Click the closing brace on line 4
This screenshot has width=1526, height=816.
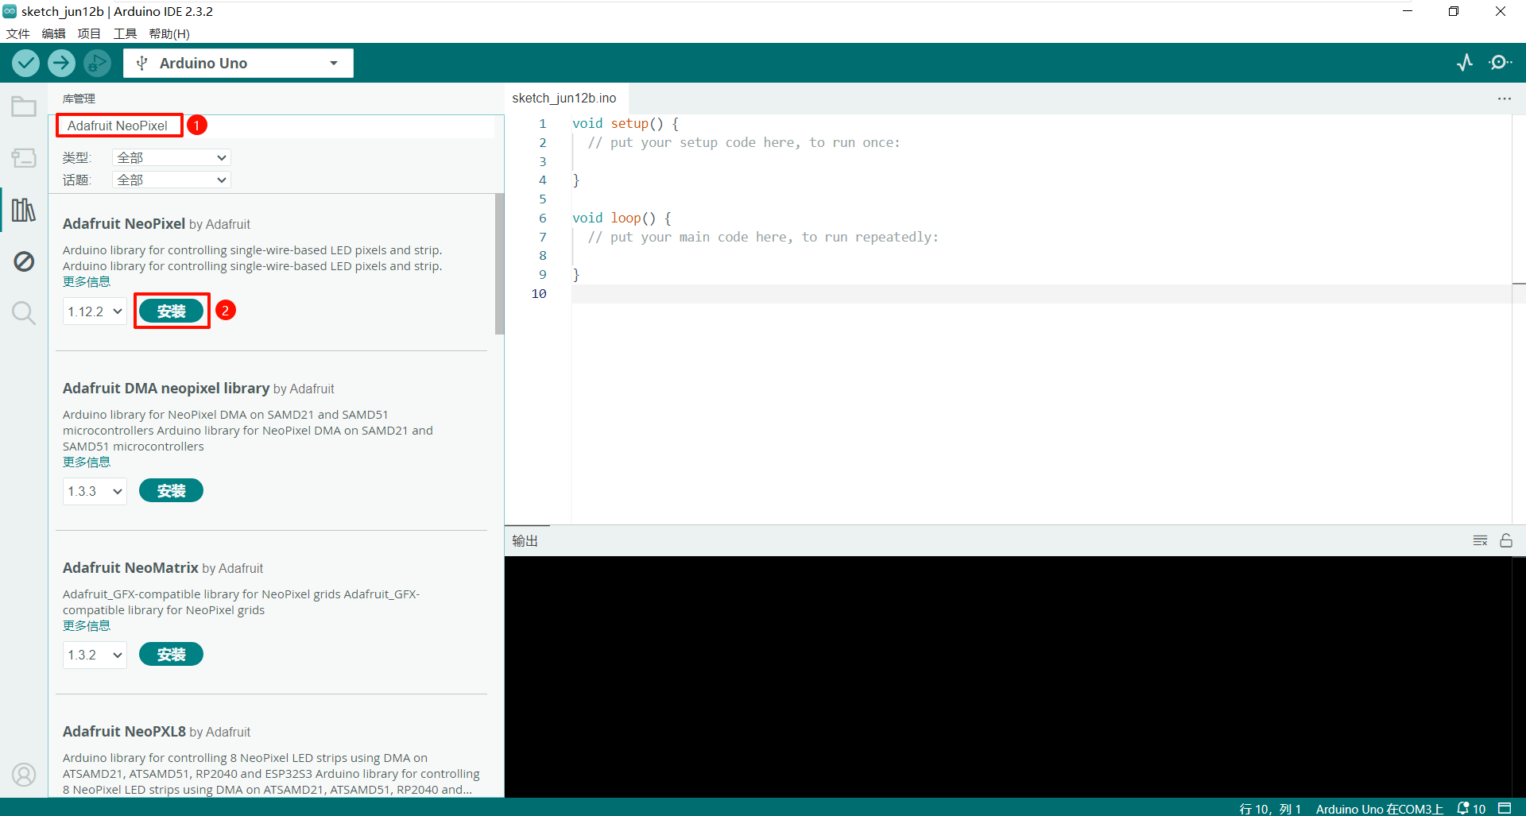[x=576, y=180]
